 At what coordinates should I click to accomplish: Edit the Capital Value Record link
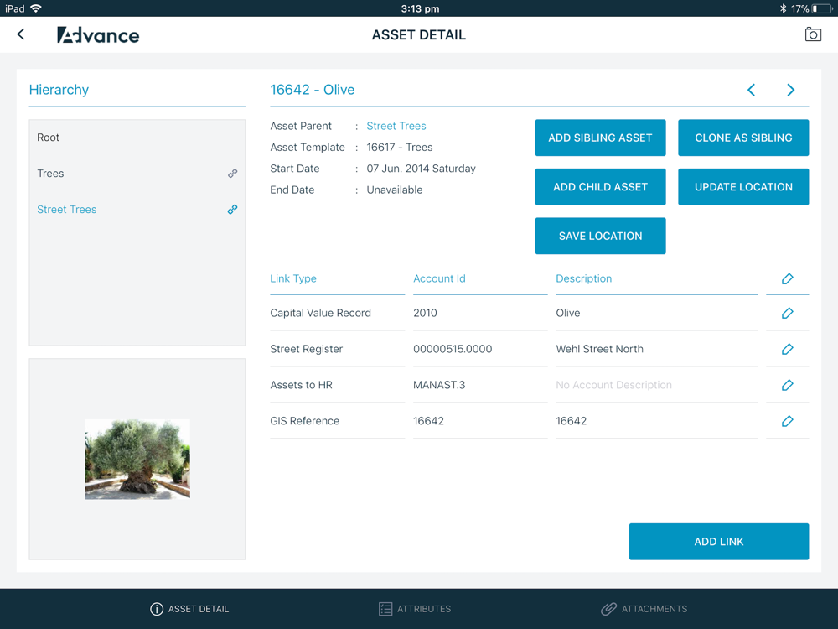(787, 313)
